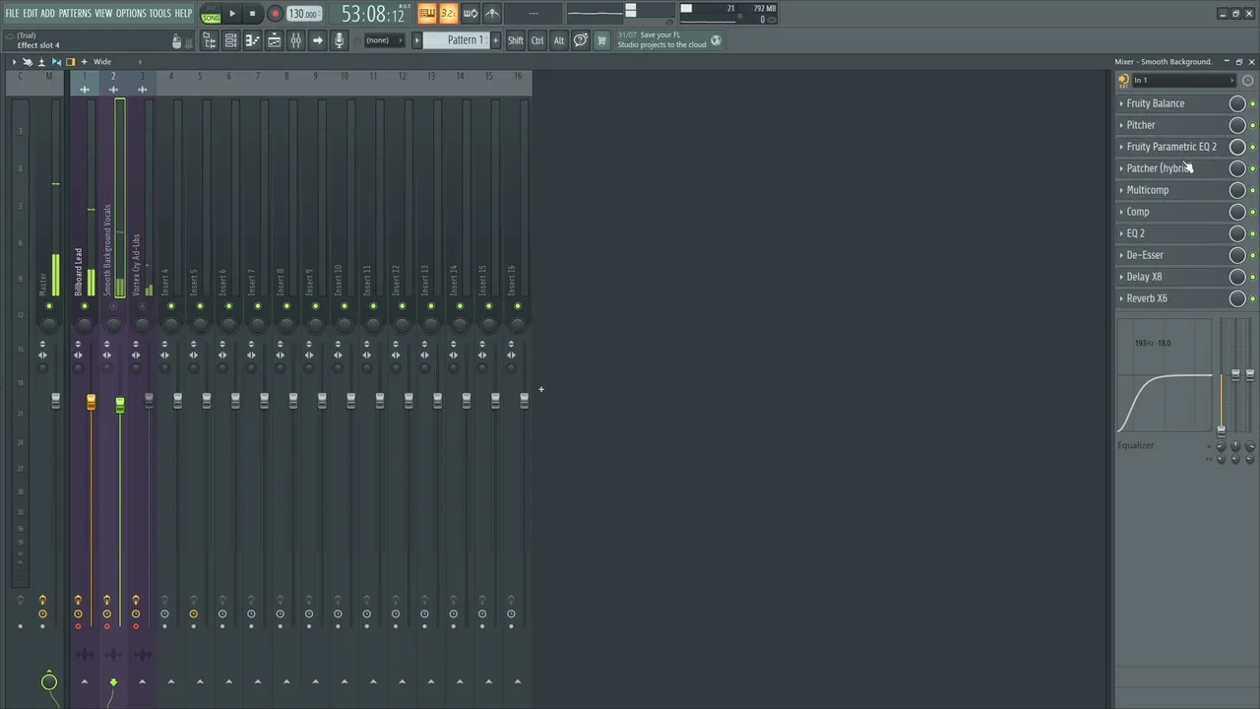Click the plus icon next to Pattern 1
Viewport: 1260px width, 709px height.
tap(495, 40)
